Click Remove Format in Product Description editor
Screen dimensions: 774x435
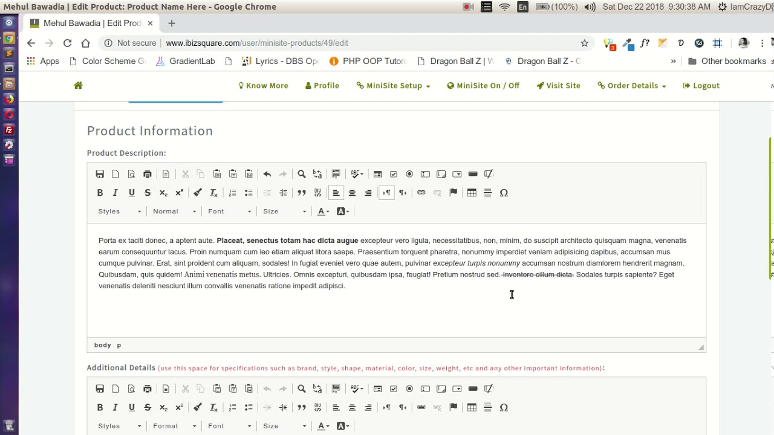[213, 193]
